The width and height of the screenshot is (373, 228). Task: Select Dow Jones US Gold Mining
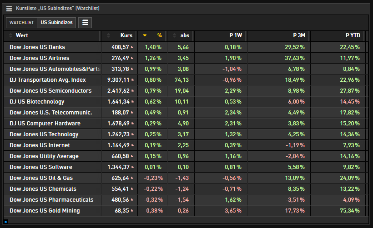[x=45, y=211]
